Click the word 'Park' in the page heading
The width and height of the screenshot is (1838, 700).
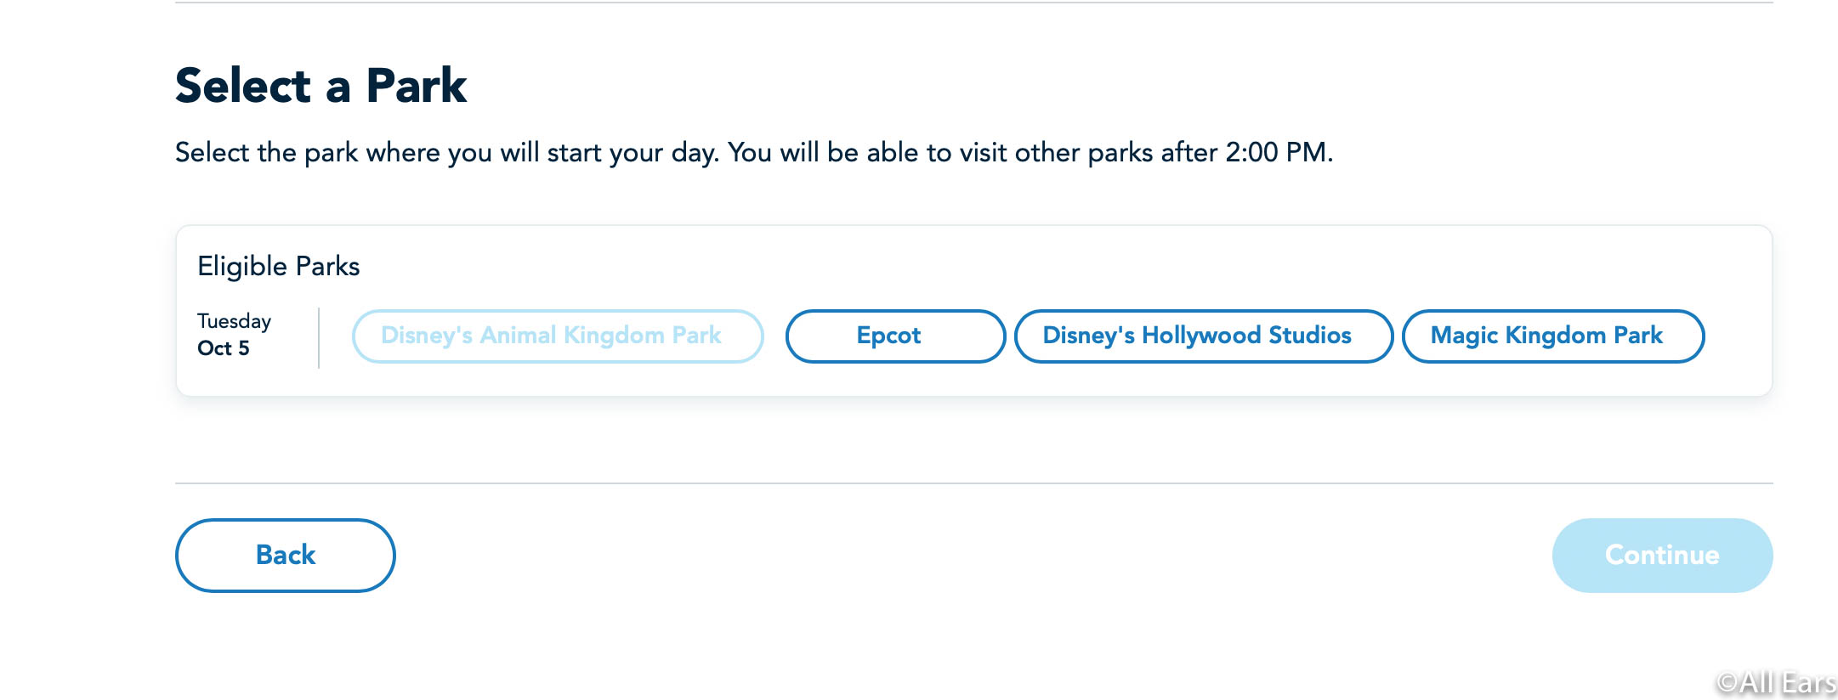(417, 86)
